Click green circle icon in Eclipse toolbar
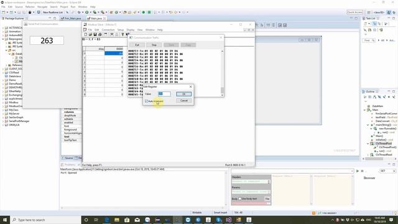The width and height of the screenshot is (398, 224). [x=144, y=12]
